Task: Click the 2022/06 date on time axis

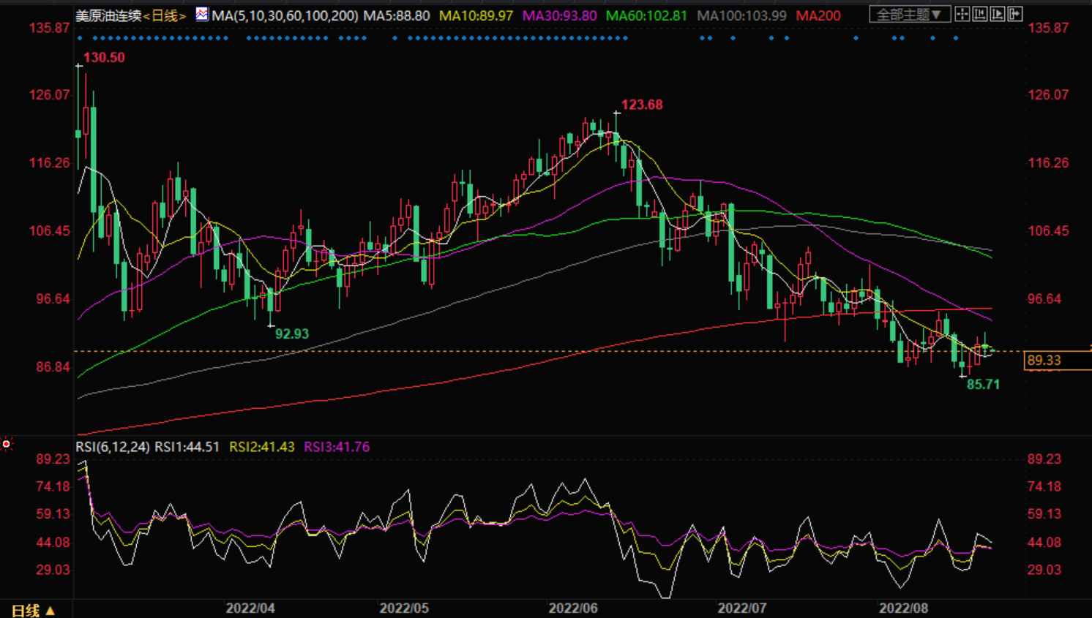Action: (573, 608)
